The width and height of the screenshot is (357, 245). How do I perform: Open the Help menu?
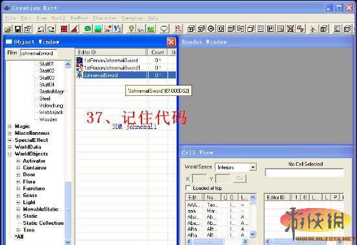pos(153,18)
